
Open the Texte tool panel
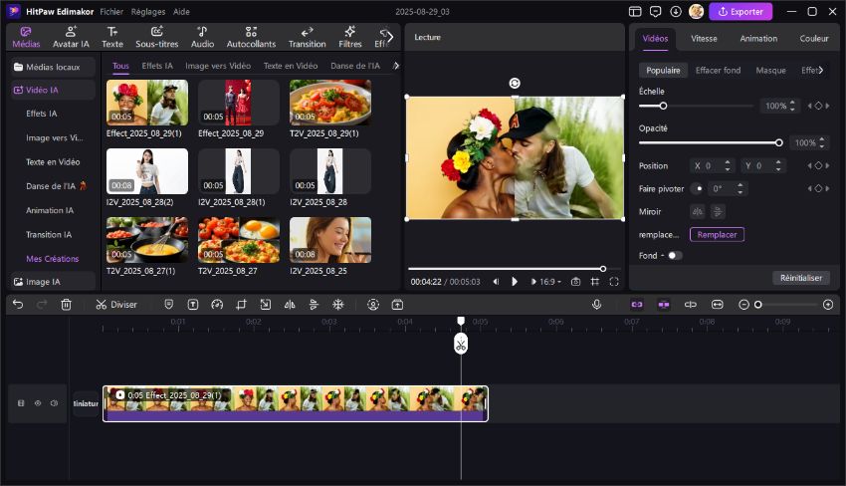tap(112, 37)
